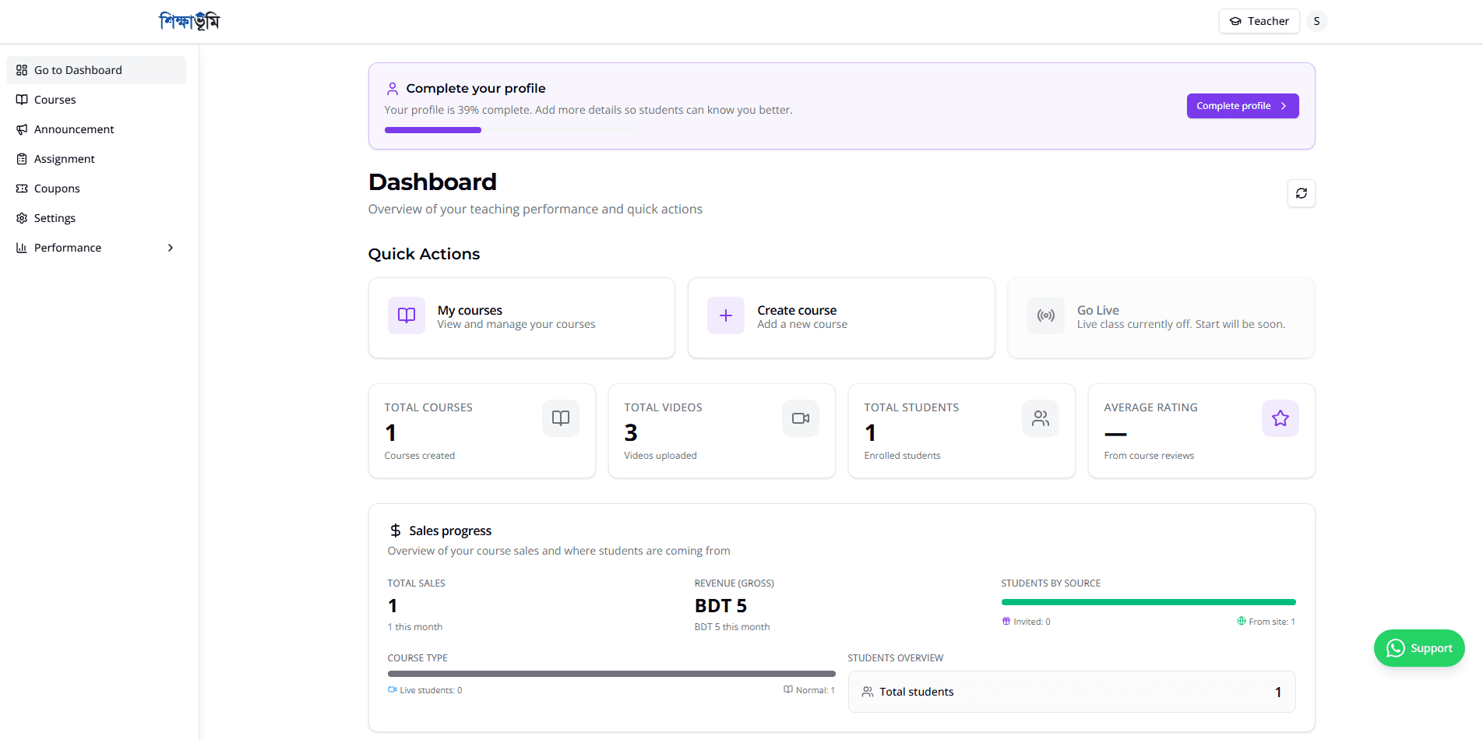The width and height of the screenshot is (1483, 740).
Task: Click the green Students by Source bar
Action: tap(1148, 602)
